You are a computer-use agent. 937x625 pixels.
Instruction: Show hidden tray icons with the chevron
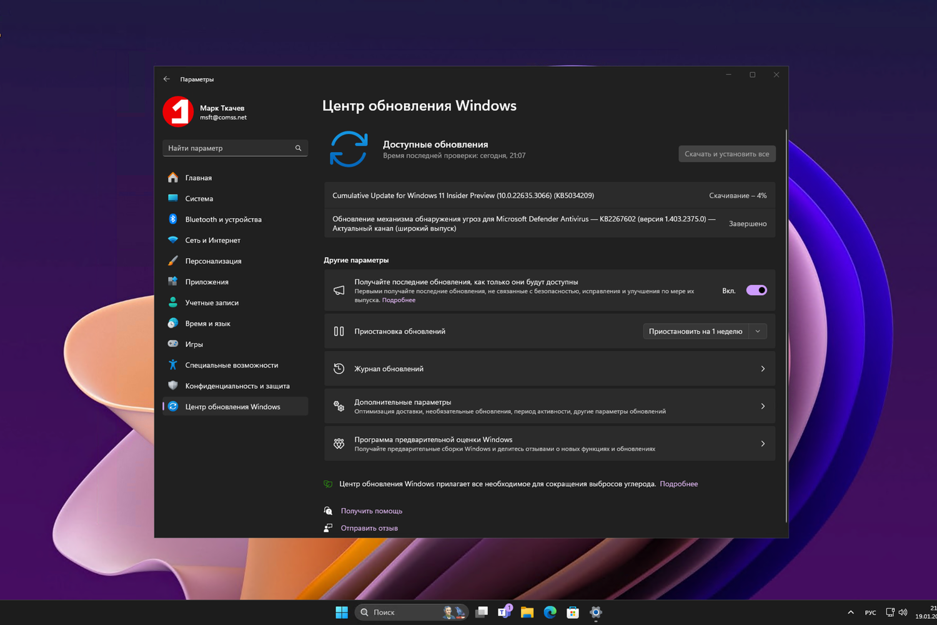coord(850,612)
